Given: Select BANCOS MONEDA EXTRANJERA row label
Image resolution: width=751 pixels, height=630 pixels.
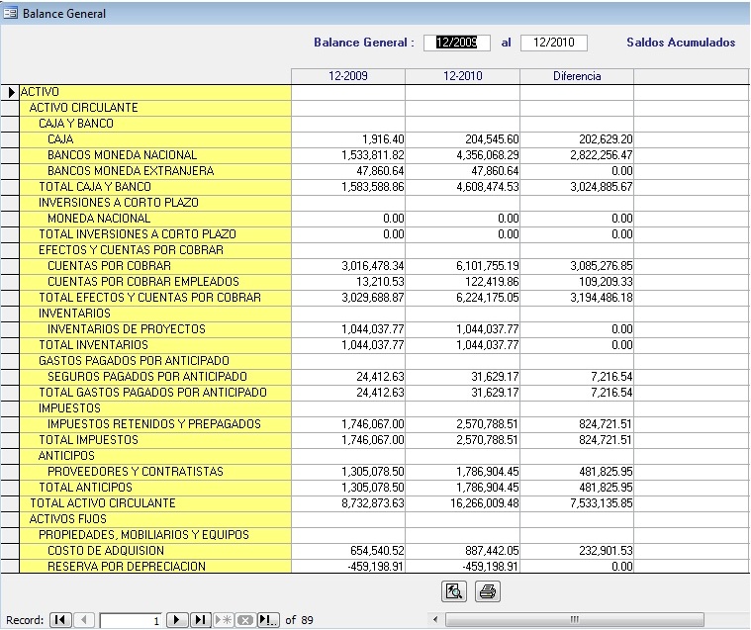Looking at the screenshot, I should click(x=131, y=171).
